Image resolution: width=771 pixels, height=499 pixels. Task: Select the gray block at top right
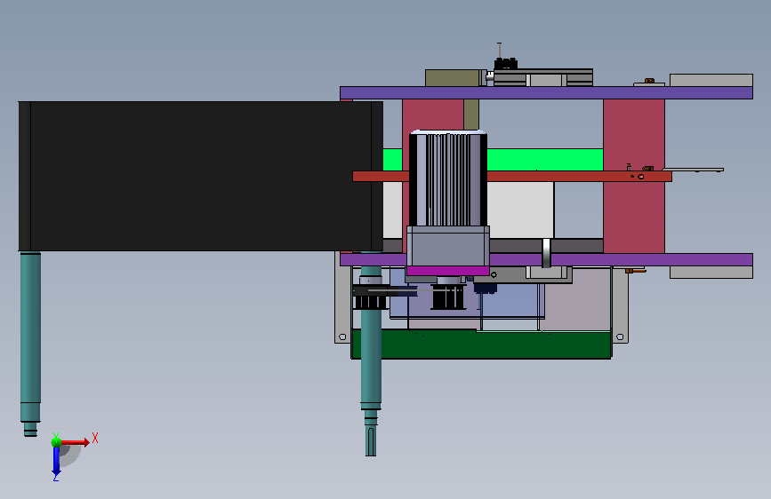[711, 80]
